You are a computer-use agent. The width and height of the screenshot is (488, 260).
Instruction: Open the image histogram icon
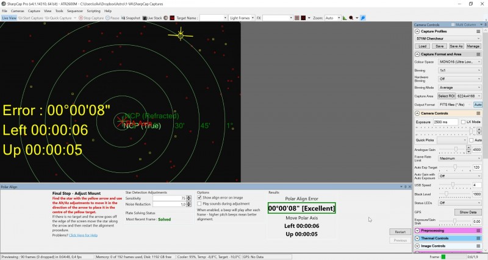click(x=345, y=18)
